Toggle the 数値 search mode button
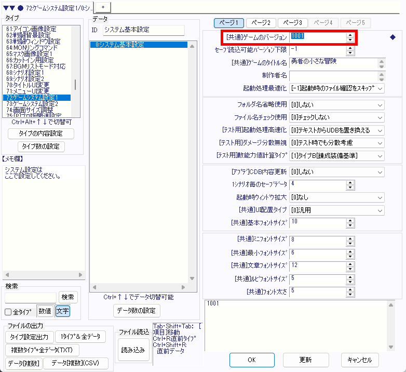This screenshot has width=406, height=372. [x=45, y=312]
